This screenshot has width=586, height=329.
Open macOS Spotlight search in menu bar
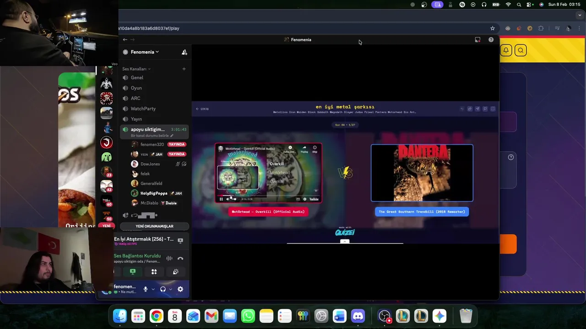pos(519,5)
